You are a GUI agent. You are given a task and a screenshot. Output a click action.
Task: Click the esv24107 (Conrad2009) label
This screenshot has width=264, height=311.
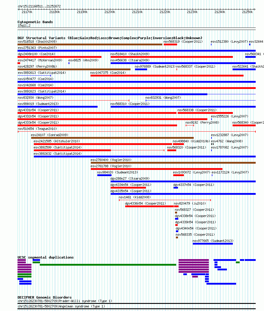[x=50, y=135]
